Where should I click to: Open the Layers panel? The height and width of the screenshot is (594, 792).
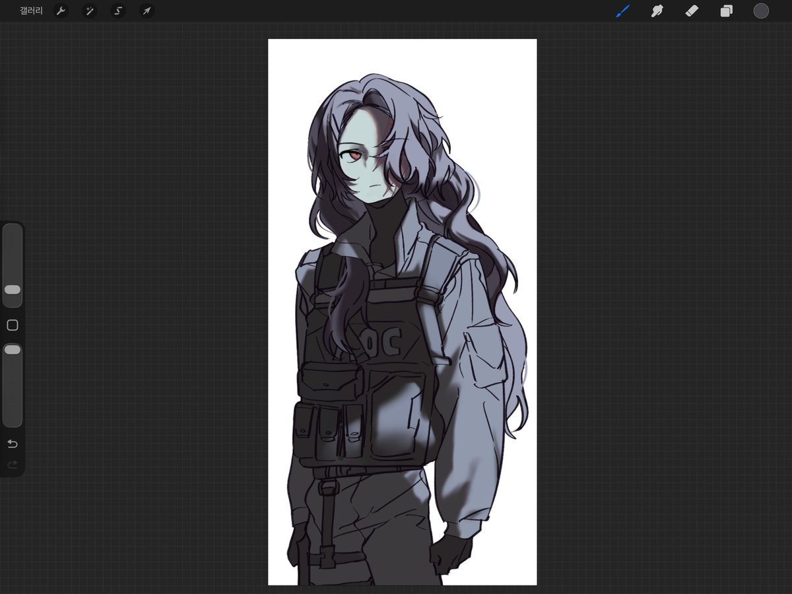pyautogui.click(x=727, y=11)
